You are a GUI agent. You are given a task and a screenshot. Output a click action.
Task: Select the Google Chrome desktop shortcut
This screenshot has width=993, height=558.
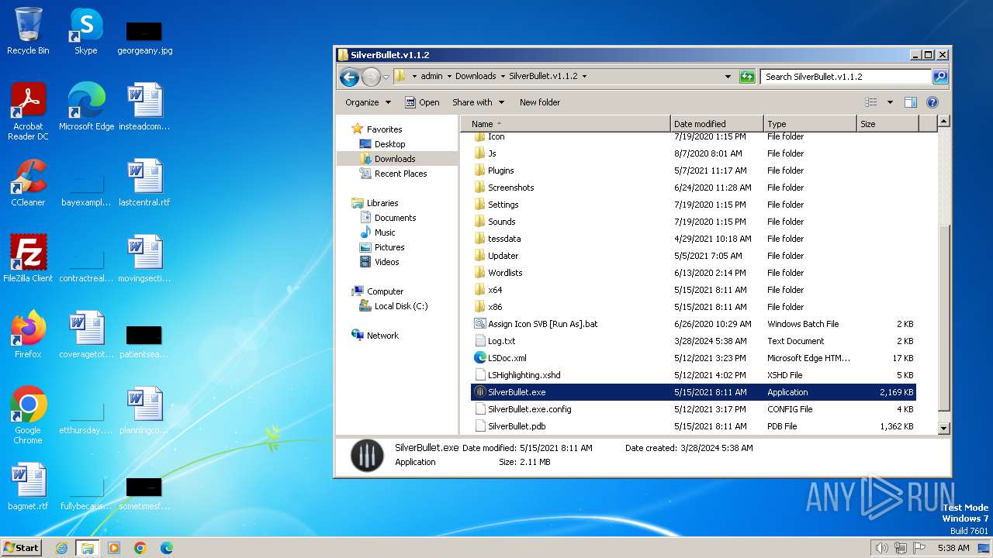pos(28,415)
